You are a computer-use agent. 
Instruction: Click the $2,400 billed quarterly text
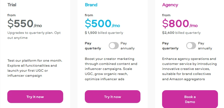tap(181, 33)
